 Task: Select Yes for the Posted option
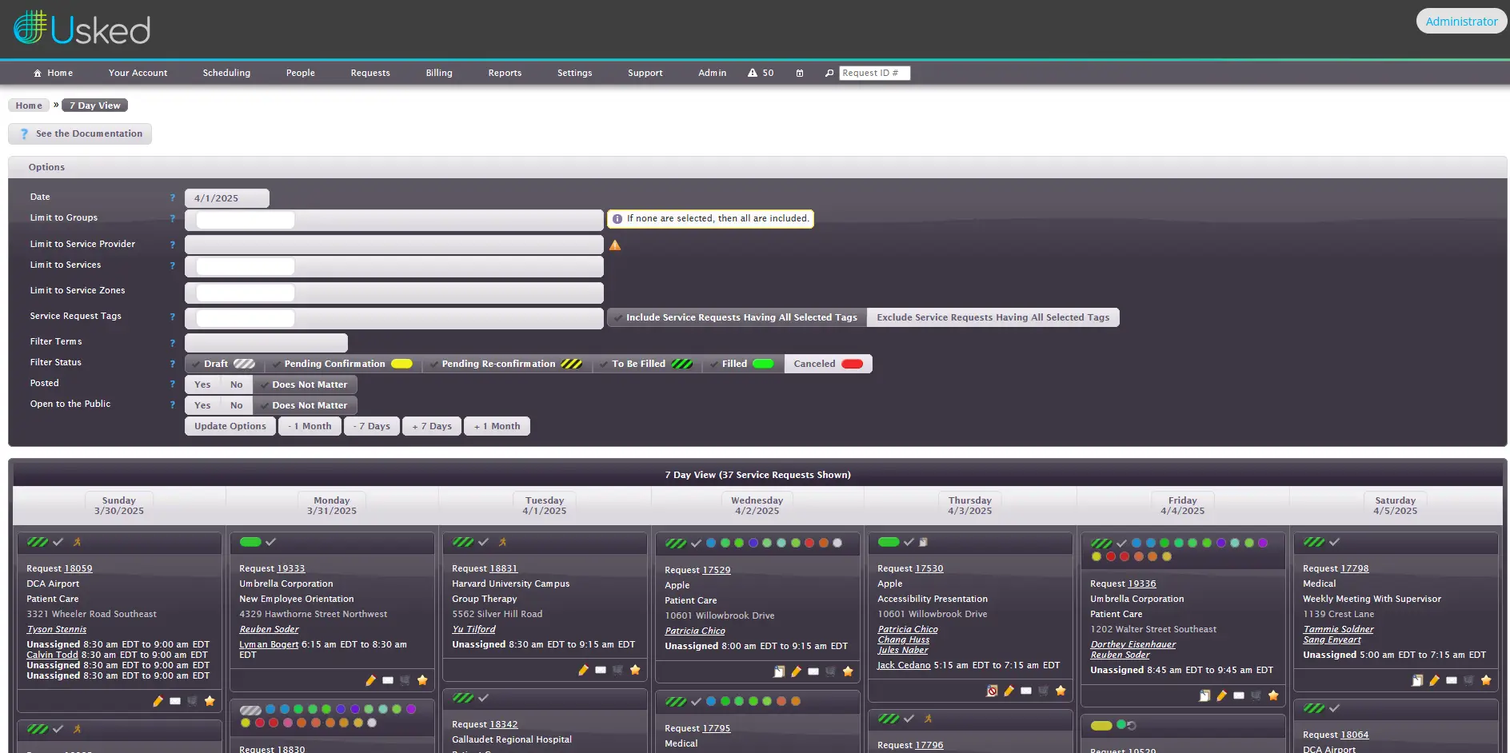coord(202,384)
